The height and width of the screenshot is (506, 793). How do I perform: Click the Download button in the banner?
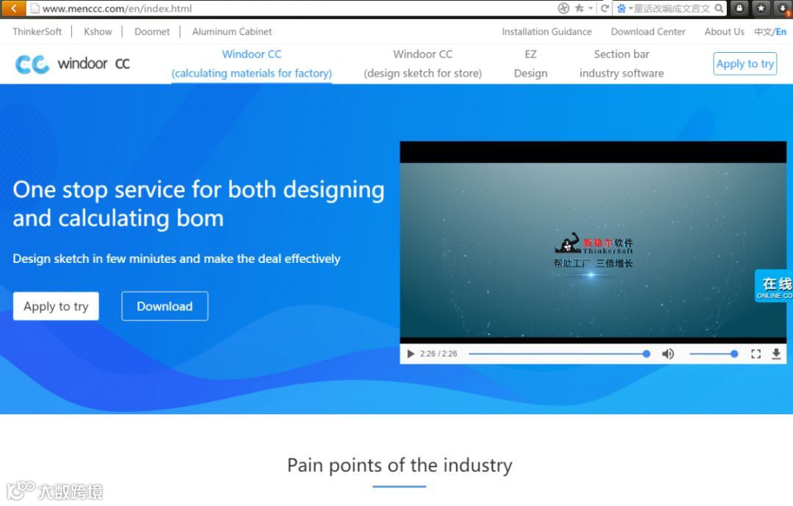point(165,306)
